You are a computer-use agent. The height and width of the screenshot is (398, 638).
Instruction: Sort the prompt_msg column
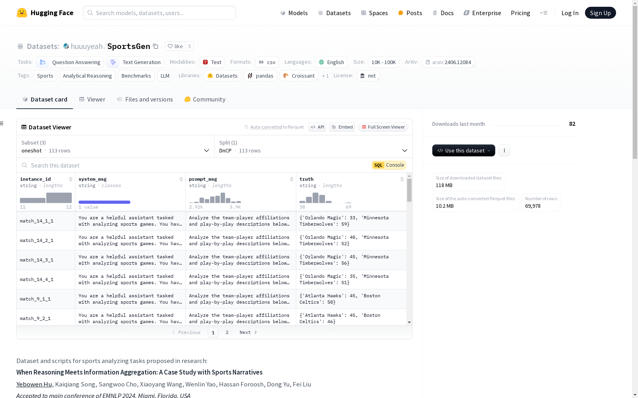[x=291, y=179]
